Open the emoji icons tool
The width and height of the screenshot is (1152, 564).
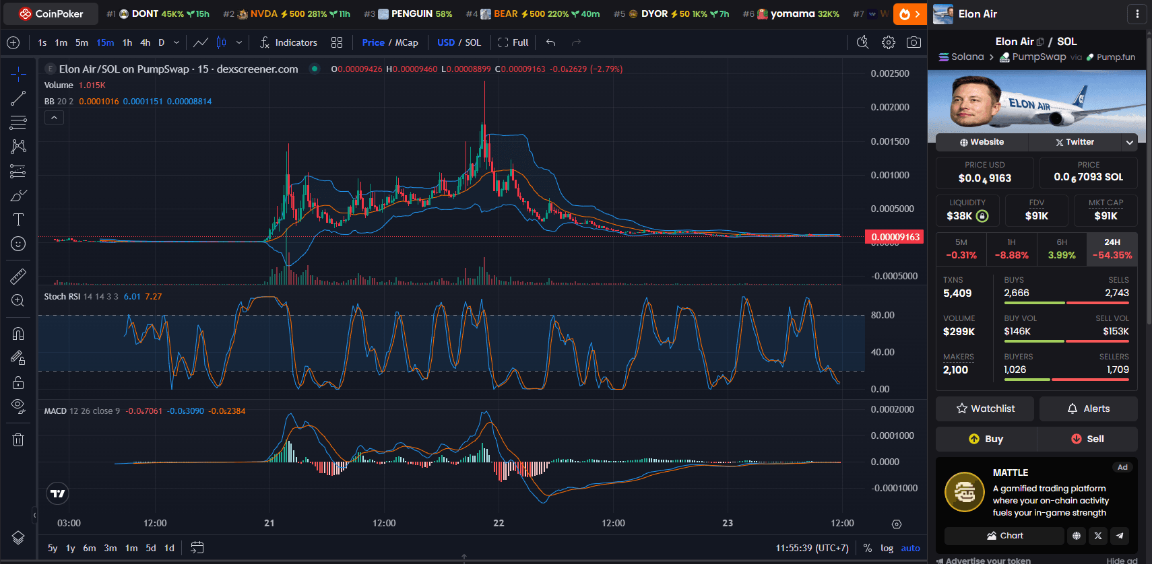[x=18, y=244]
